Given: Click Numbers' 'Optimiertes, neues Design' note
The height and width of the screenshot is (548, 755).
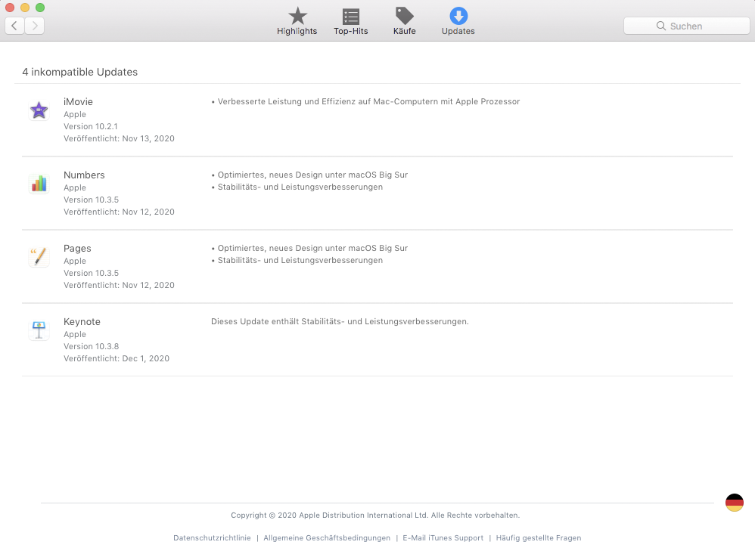Looking at the screenshot, I should pyautogui.click(x=309, y=175).
